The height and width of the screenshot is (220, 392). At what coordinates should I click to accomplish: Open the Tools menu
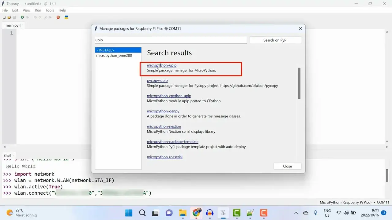[50, 10]
